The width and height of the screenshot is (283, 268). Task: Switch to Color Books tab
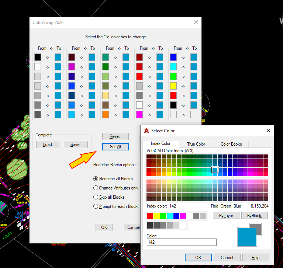[x=231, y=144]
